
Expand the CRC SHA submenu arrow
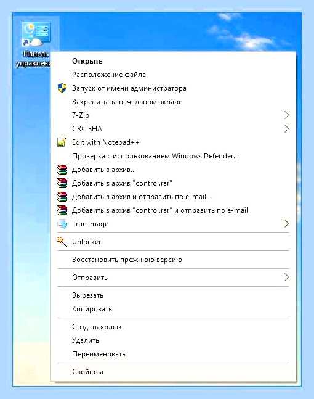click(286, 128)
